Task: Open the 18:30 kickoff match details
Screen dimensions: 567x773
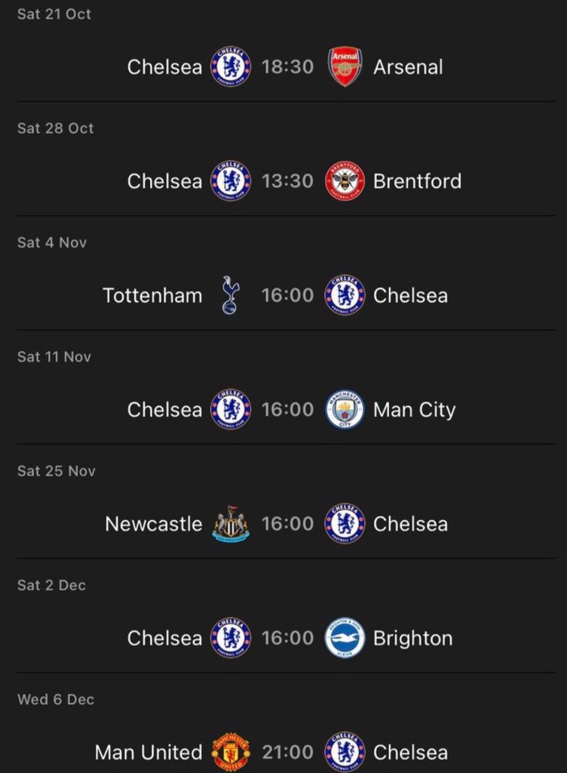Action: tap(287, 66)
